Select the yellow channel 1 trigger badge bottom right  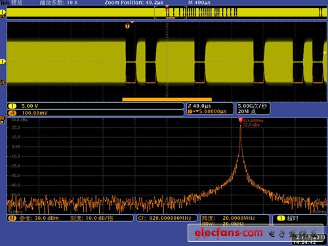pyautogui.click(x=281, y=218)
